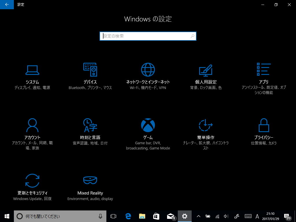Open the アプリ list icon

click(x=264, y=69)
